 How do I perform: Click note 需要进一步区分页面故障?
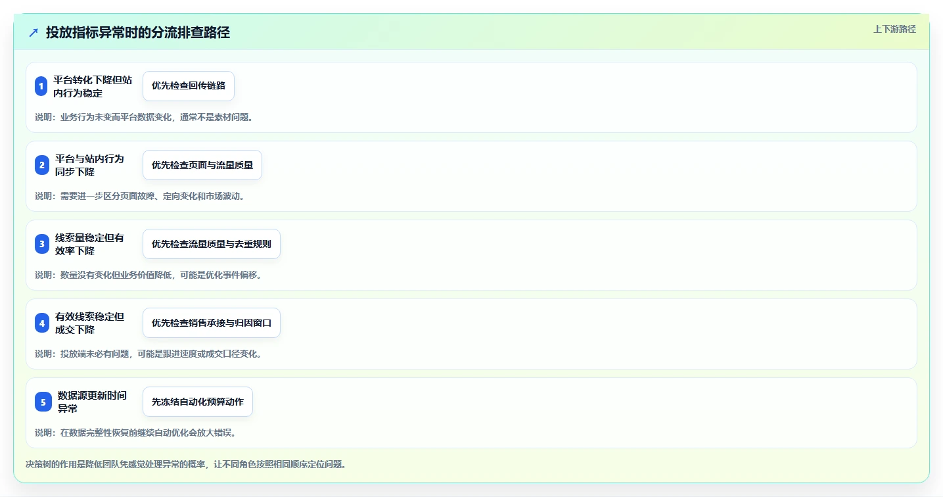coord(140,196)
